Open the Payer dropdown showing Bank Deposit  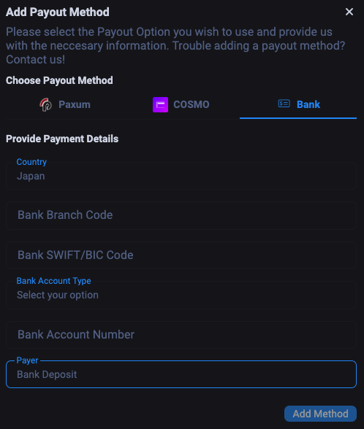click(181, 374)
